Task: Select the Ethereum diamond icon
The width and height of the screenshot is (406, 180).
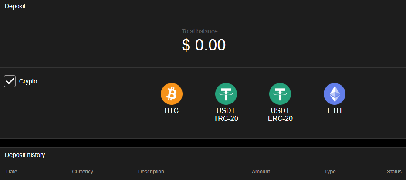Action: pyautogui.click(x=335, y=93)
